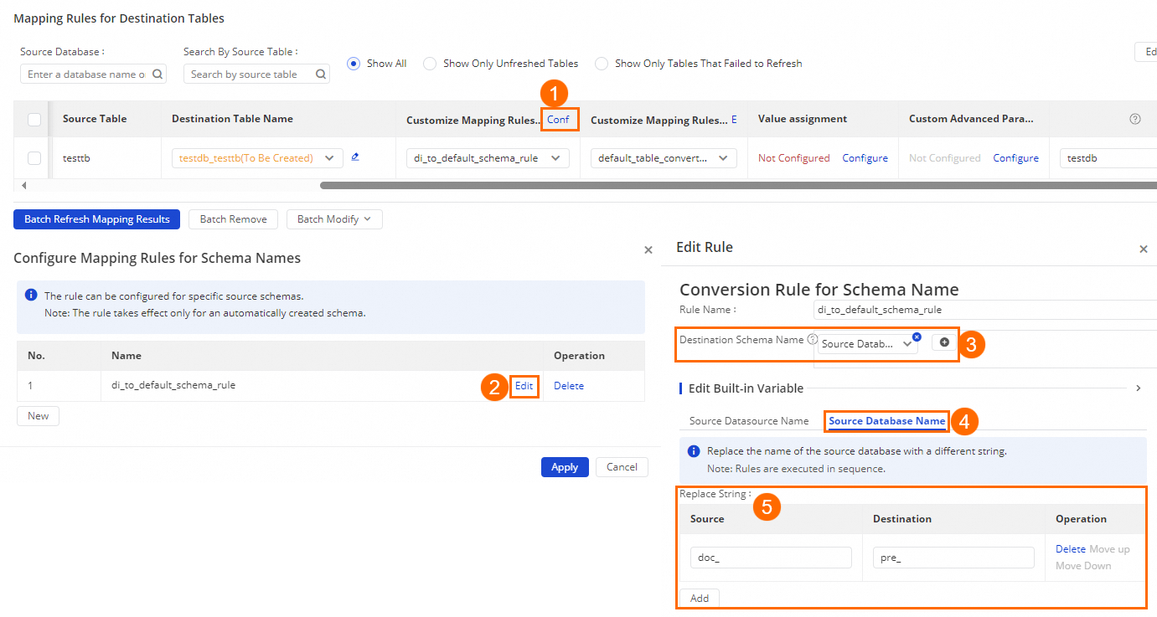Click the Cancel button

tap(622, 467)
